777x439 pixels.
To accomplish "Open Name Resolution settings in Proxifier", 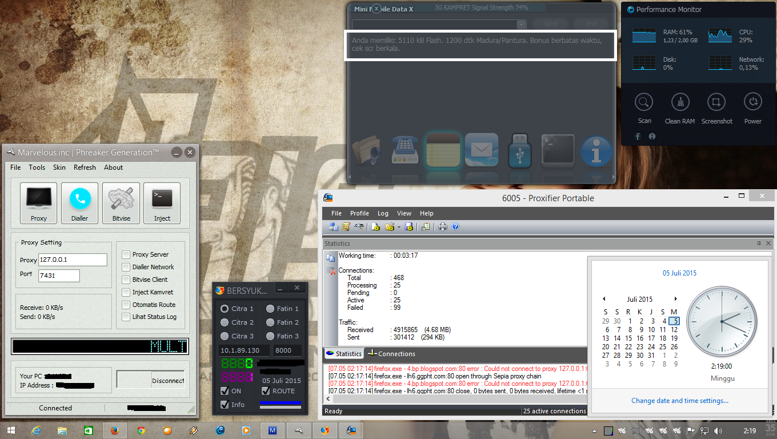I will [x=358, y=226].
